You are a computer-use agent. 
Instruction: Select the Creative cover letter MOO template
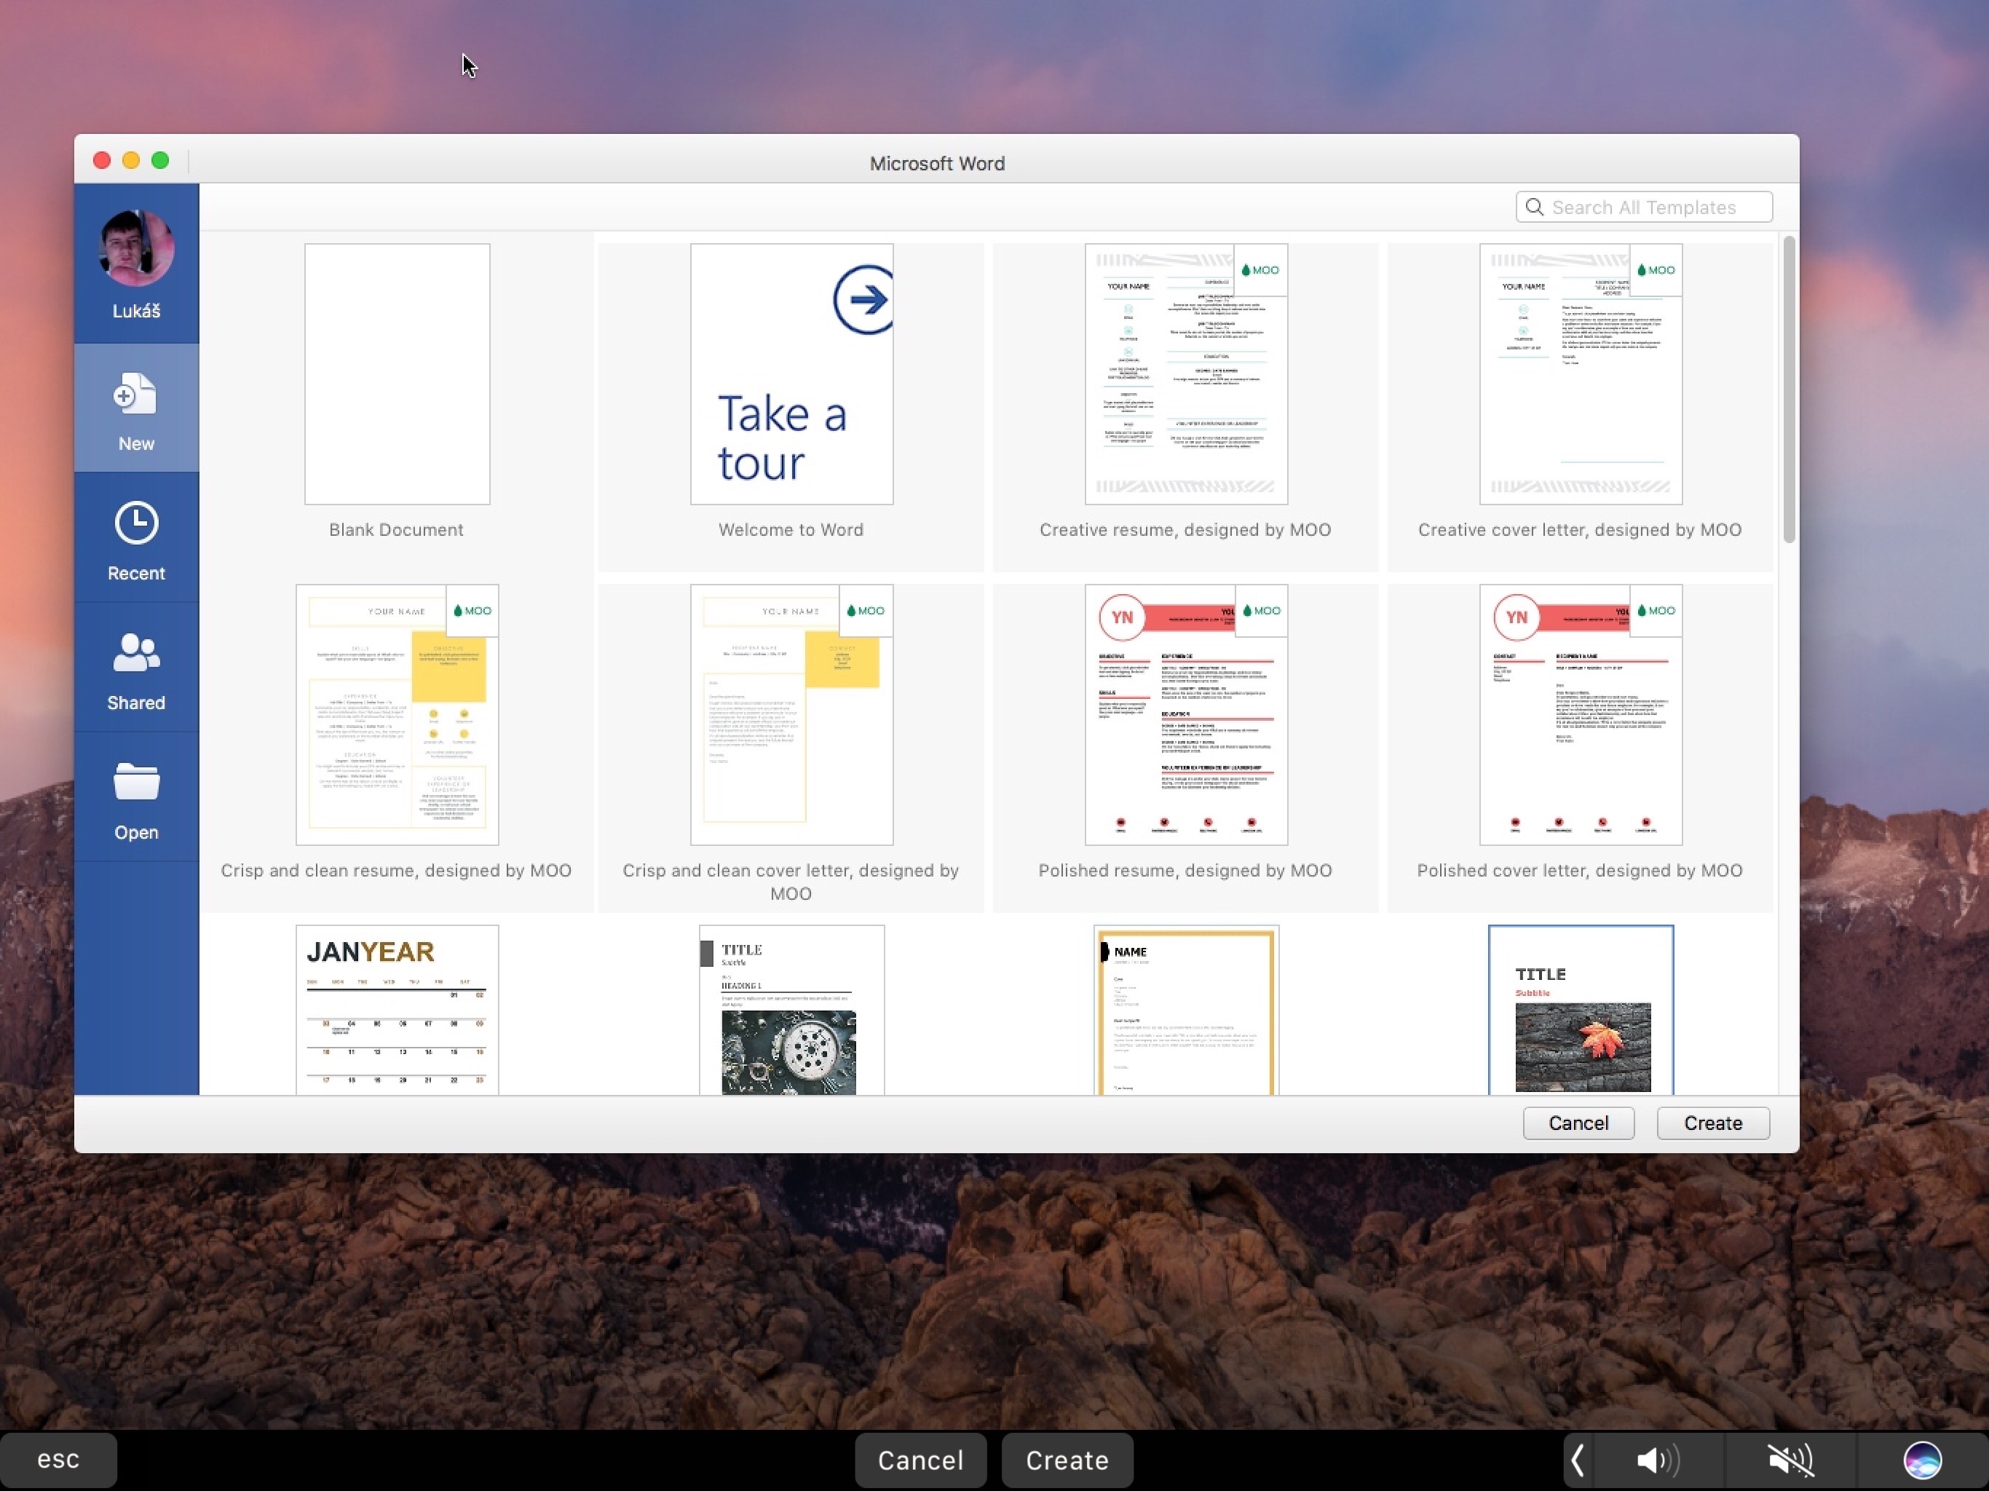(x=1581, y=373)
